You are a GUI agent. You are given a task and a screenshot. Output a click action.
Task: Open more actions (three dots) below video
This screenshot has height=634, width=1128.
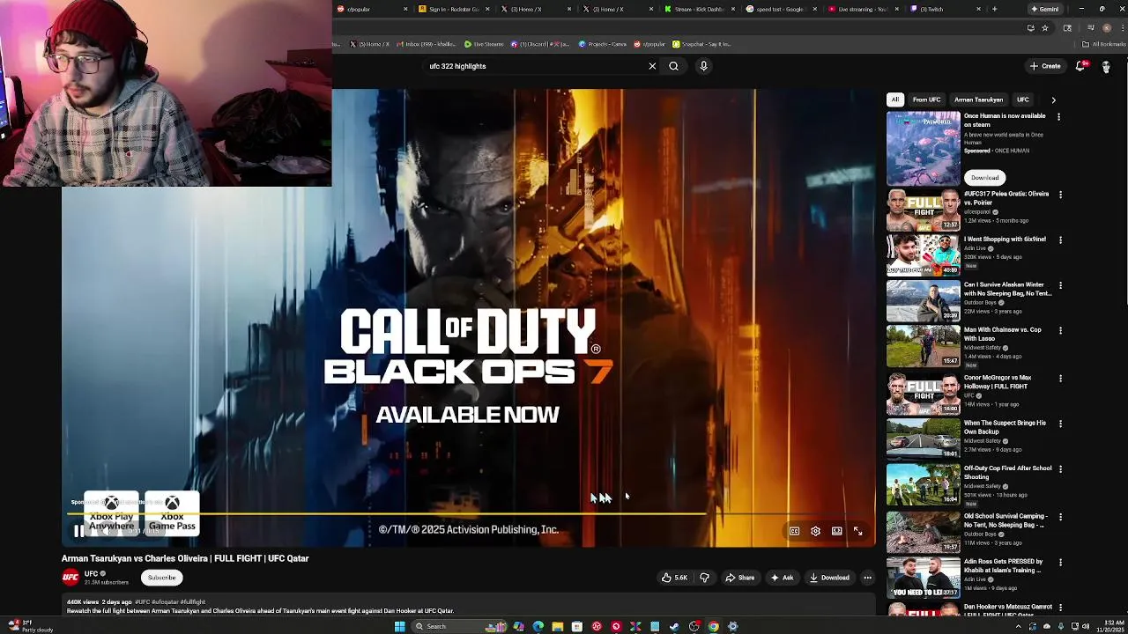(x=867, y=578)
